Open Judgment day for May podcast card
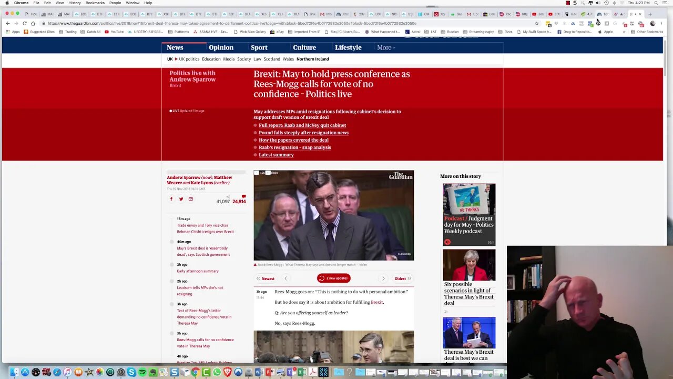673x379 pixels. [x=469, y=214]
